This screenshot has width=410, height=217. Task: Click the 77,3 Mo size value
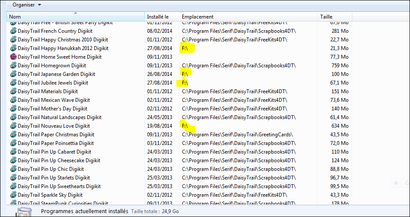pyautogui.click(x=339, y=57)
